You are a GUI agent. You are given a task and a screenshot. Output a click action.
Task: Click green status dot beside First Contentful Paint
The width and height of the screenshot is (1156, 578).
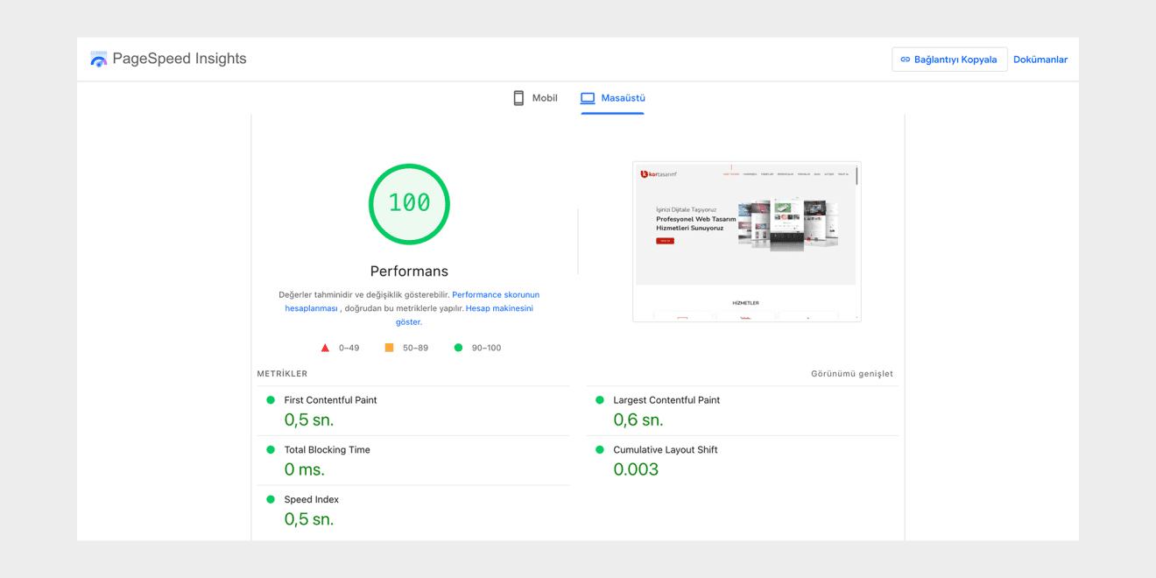(271, 400)
